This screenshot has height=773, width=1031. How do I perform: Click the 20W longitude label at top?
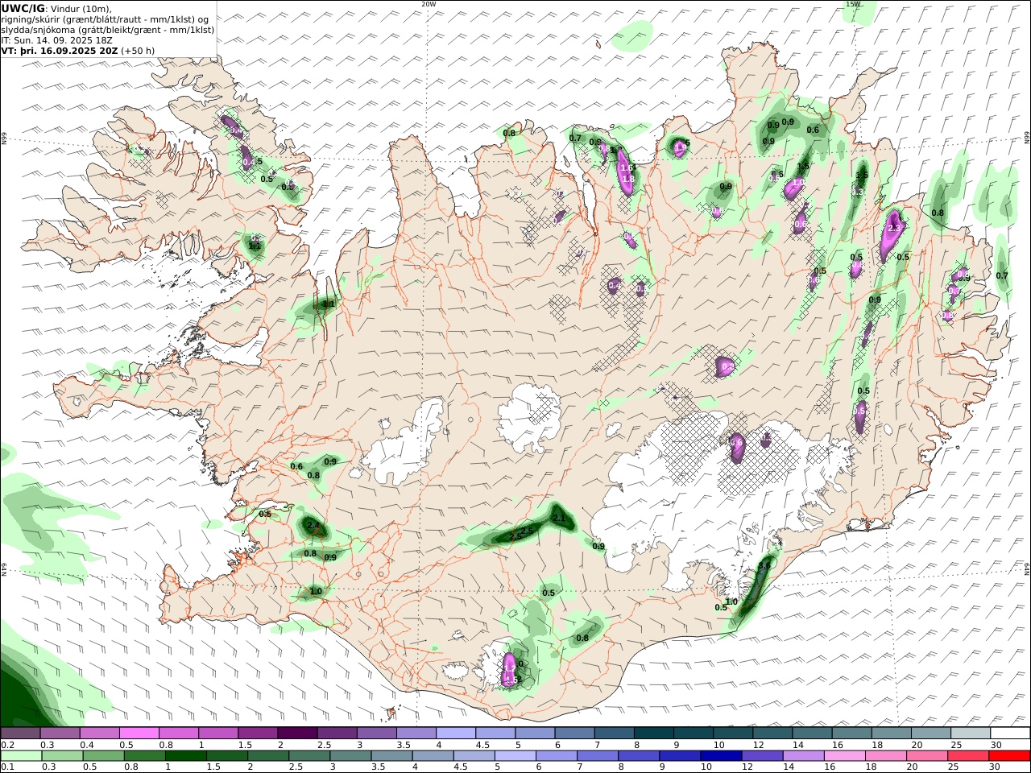[x=429, y=4]
